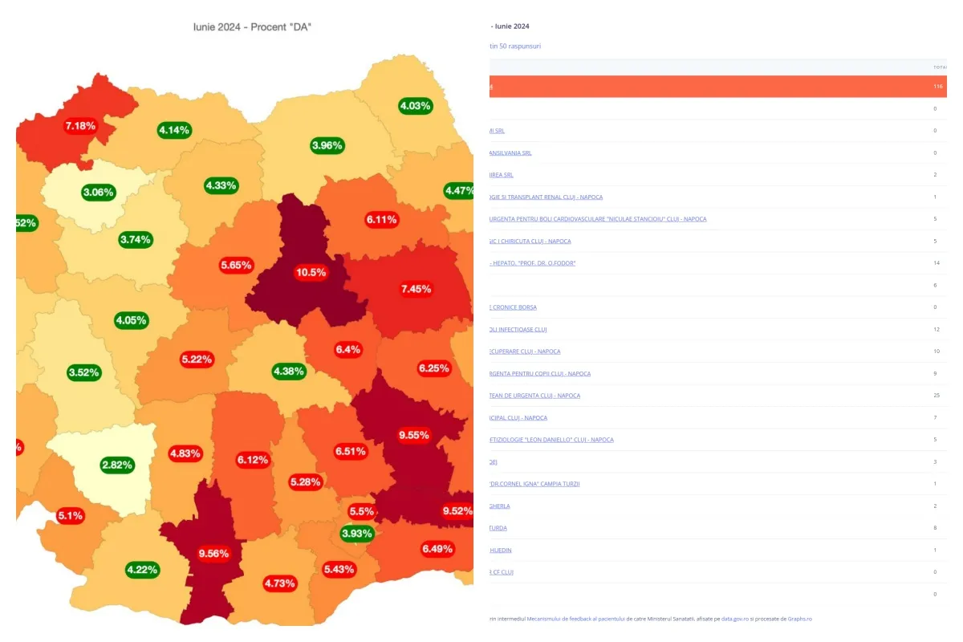Select the 7.45% red map badge

[416, 288]
